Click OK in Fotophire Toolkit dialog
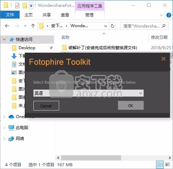Image resolution: width=173 pixels, height=169 pixels. click(x=131, y=105)
